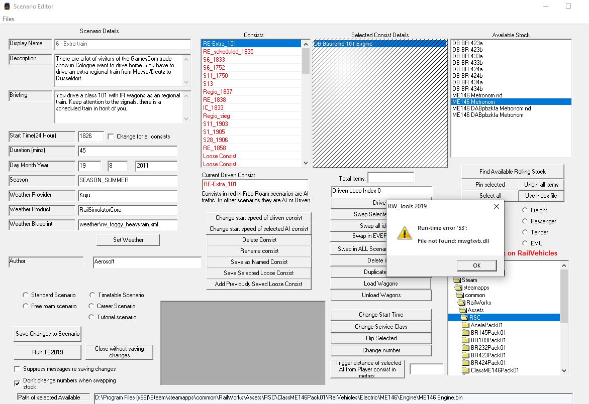Choose the Freight stock filter option
Image resolution: width=589 pixels, height=404 pixels.
[x=525, y=210]
